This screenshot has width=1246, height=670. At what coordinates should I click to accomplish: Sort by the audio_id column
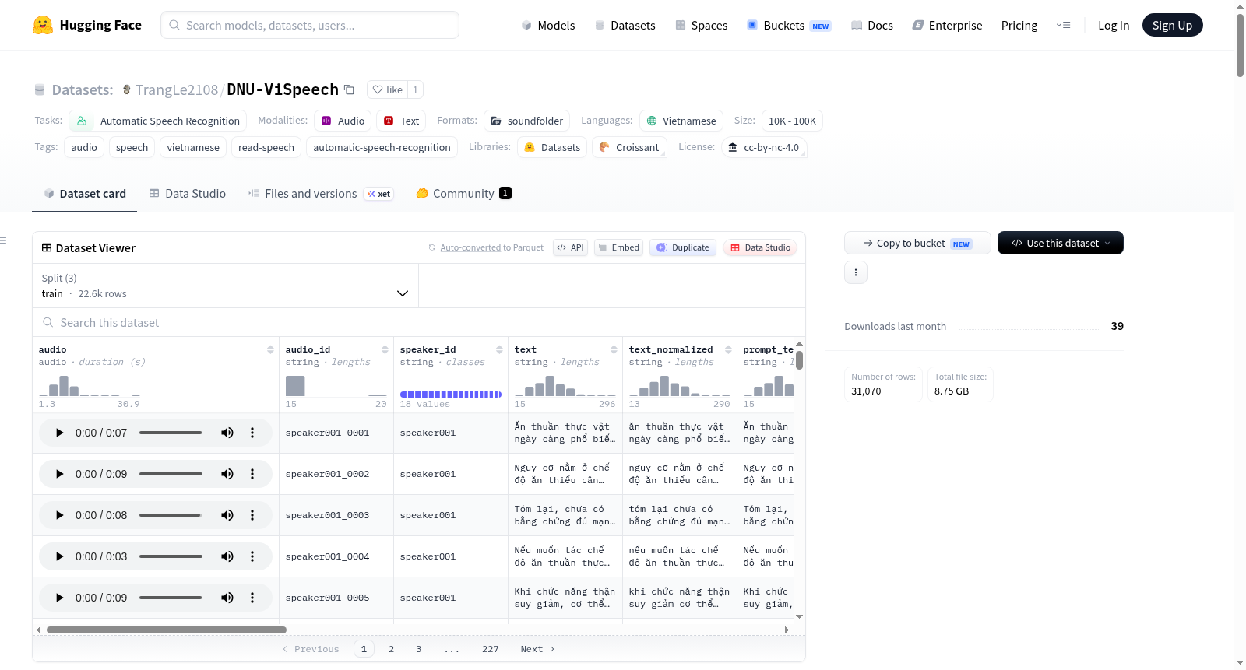point(385,349)
